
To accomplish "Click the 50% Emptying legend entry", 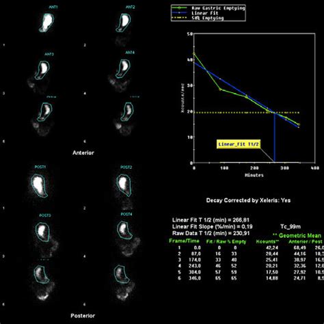I will (198, 18).
